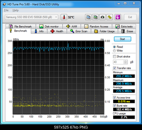The width and height of the screenshot is (142, 130).
Task: Enable the Short stroke checkbox
Action: click(114, 56)
